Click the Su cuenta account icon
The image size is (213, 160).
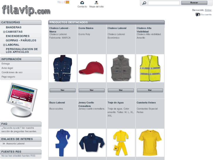(x=198, y=14)
